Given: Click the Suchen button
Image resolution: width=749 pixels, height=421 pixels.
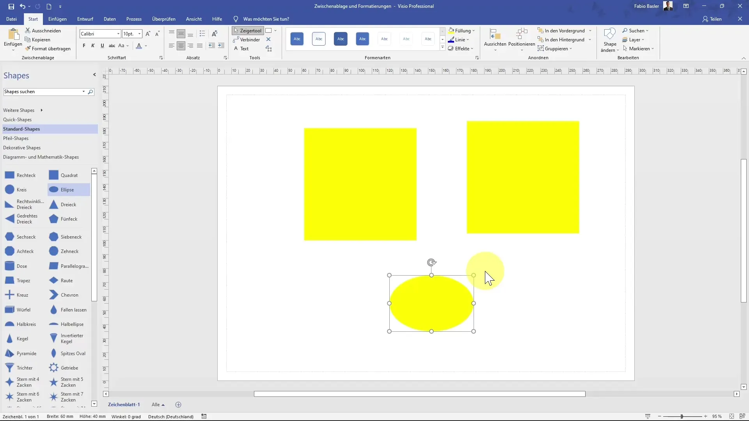Looking at the screenshot, I should 635,30.
